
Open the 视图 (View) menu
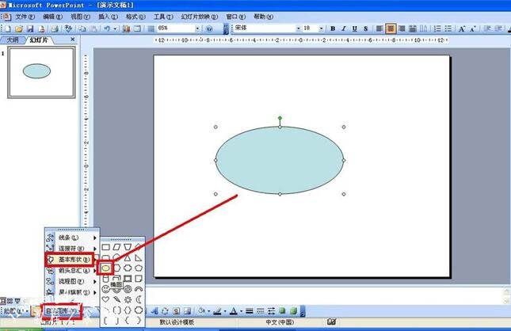click(x=81, y=17)
